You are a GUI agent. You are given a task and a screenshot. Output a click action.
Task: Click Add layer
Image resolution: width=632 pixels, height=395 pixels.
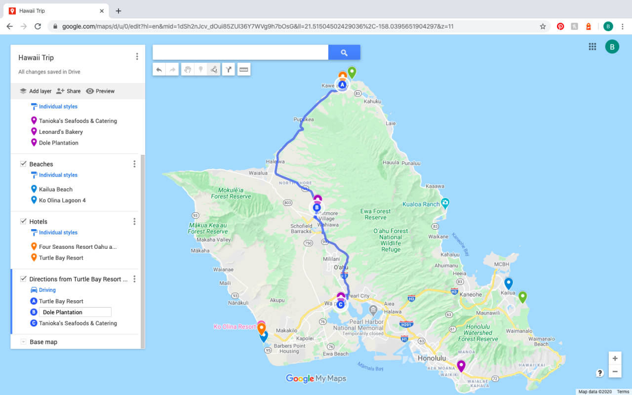(36, 91)
